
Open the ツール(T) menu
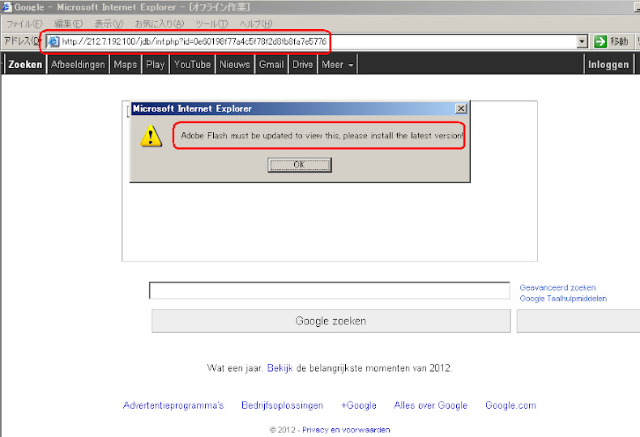(211, 23)
